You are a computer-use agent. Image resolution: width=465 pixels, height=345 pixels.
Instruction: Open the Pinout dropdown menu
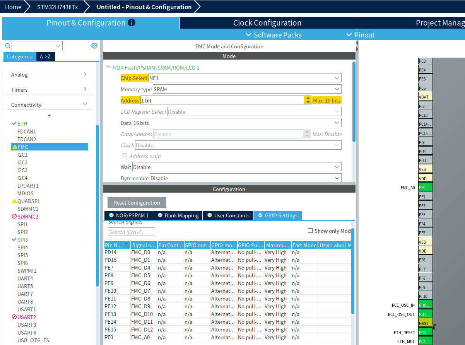[x=360, y=35]
